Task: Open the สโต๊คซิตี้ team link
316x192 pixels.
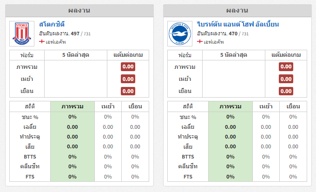Action: click(x=52, y=24)
